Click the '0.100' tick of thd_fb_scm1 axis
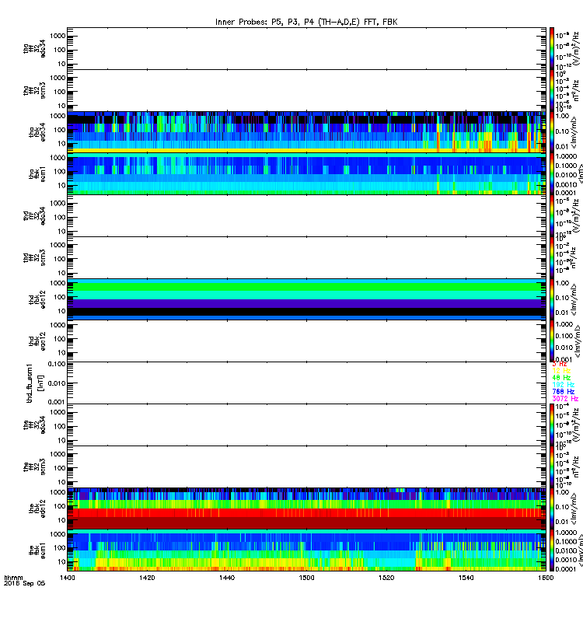Viewport: 583px width, 622px height. tap(55, 364)
